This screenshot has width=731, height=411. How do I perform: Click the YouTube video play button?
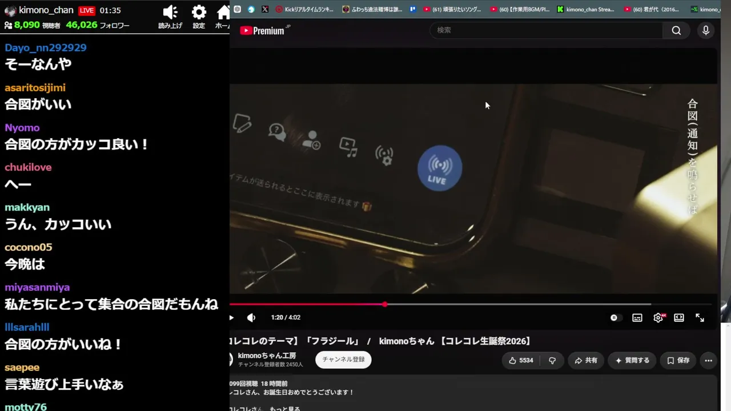click(x=231, y=317)
